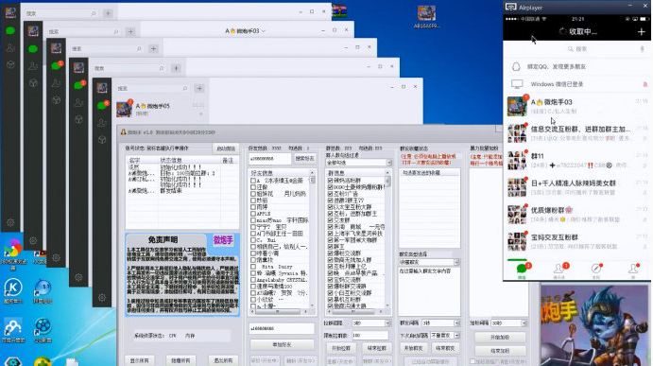Viewport: 653px width, 366px height.
Task: Check the Angelababy CRYSTAL friend checkbox
Action: (252, 280)
